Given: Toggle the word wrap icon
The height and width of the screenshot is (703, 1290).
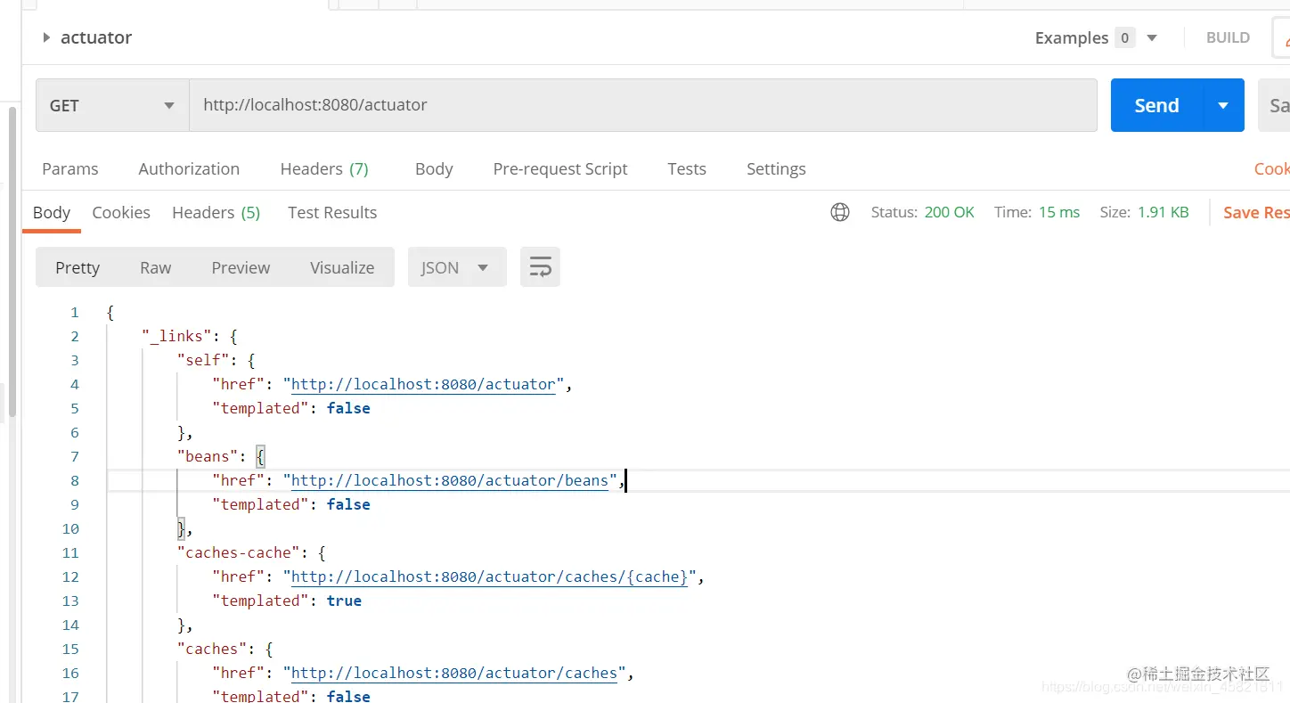Looking at the screenshot, I should pyautogui.click(x=540, y=267).
